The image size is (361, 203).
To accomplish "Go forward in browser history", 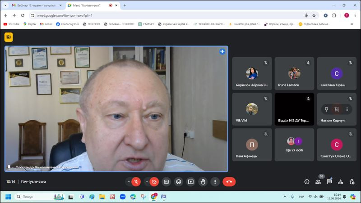I will (14, 15).
